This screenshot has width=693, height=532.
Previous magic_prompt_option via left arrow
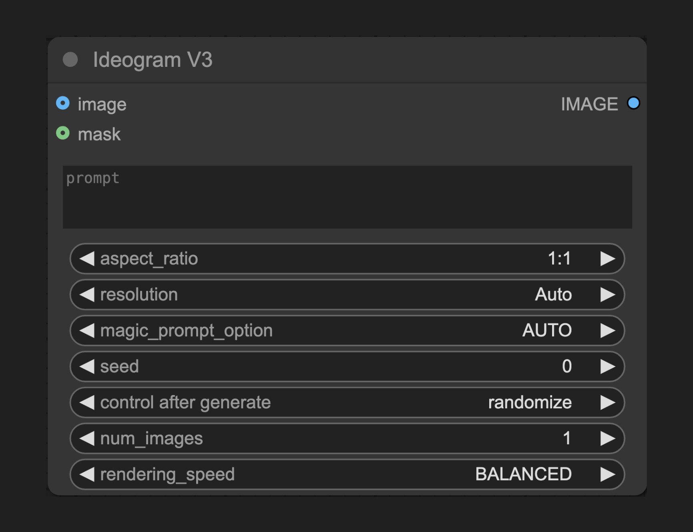coord(86,331)
